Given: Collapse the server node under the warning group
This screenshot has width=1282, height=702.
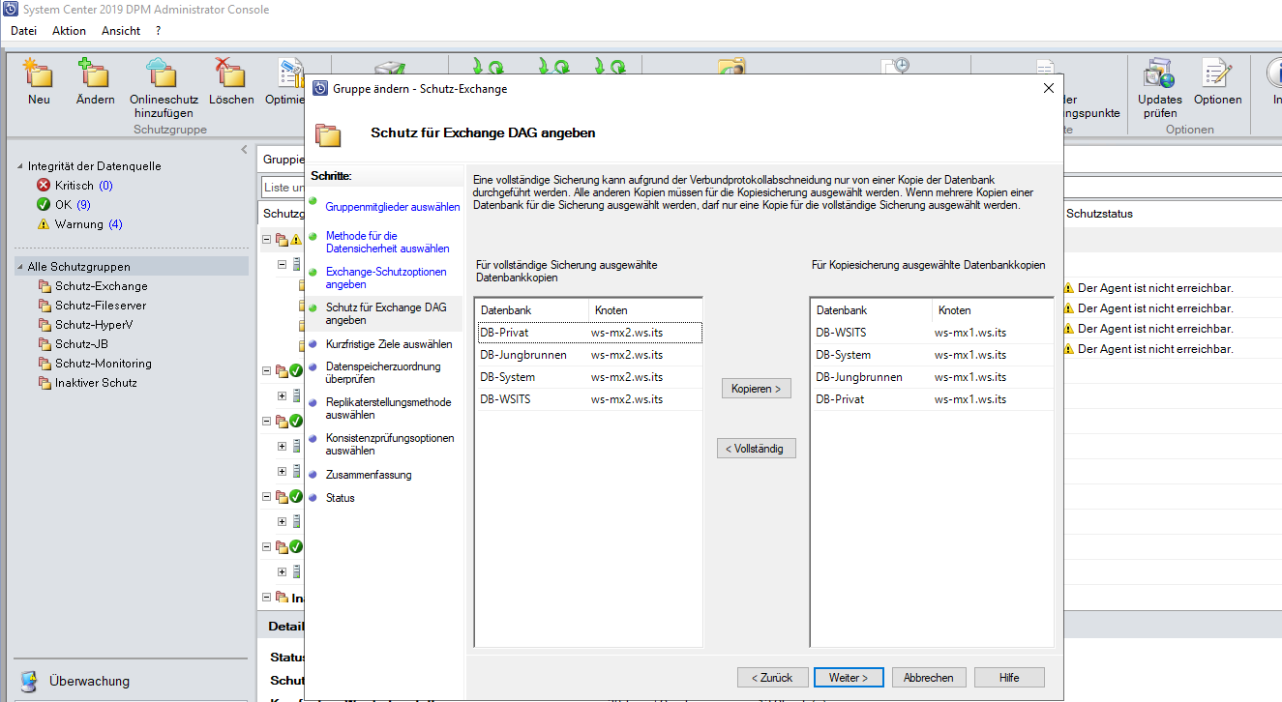Looking at the screenshot, I should pos(283,263).
